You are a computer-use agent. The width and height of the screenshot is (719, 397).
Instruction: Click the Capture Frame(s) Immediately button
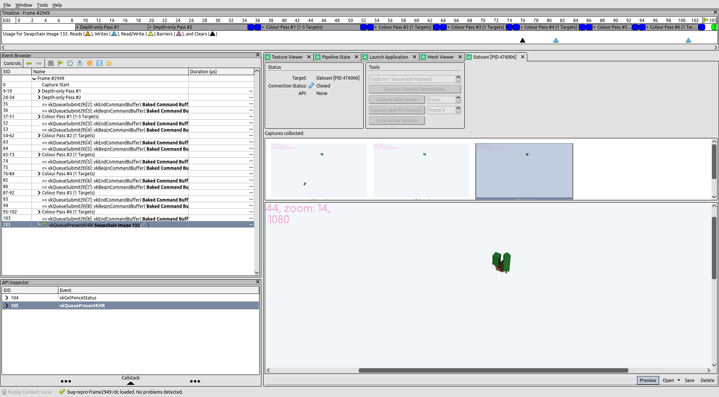(x=415, y=89)
